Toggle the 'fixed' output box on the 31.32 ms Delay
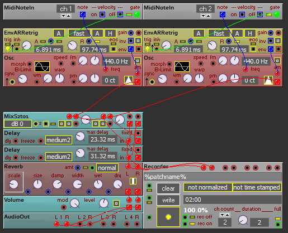This screenshot has height=233, width=288. click(x=138, y=150)
